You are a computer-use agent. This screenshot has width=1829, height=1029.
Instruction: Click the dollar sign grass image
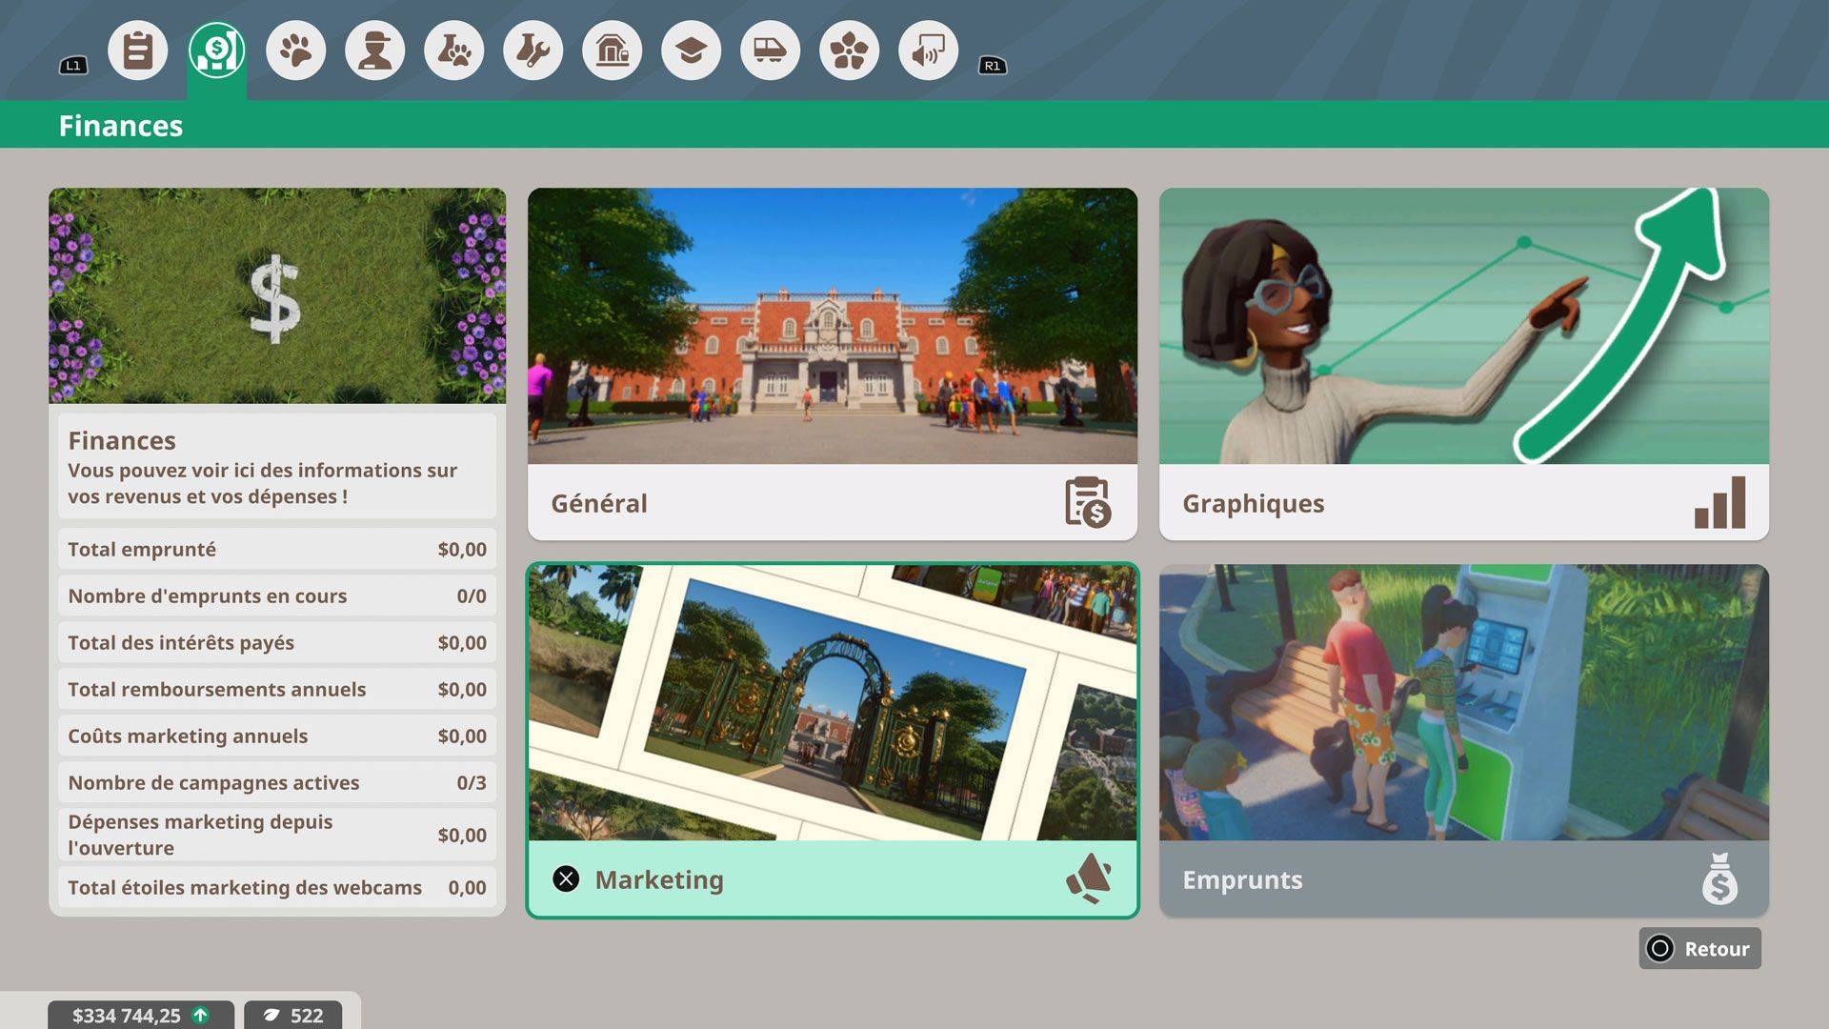(277, 295)
